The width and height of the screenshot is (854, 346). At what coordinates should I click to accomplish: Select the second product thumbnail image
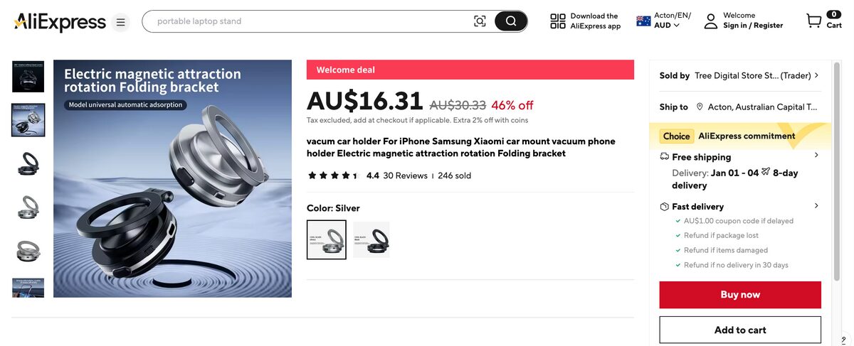28,120
